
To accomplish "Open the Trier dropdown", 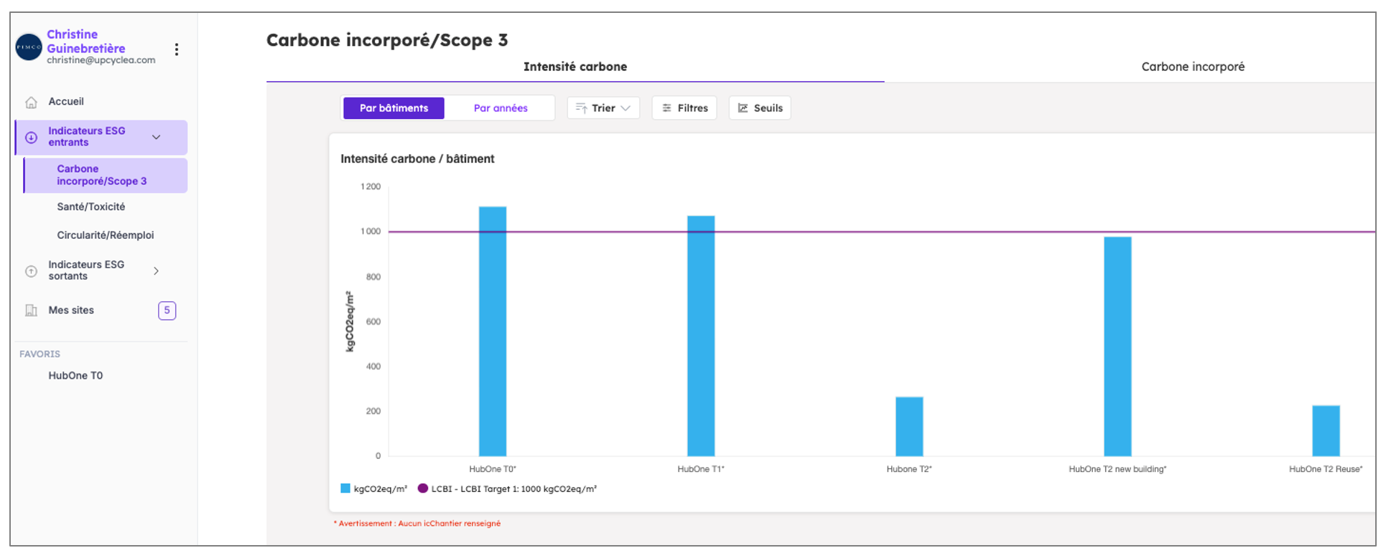I will 603,108.
